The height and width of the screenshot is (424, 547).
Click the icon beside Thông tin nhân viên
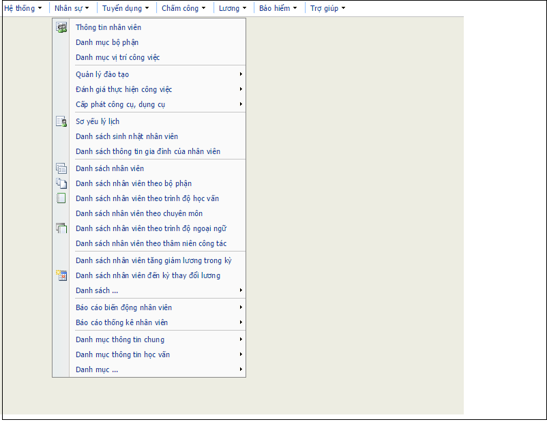coord(61,27)
